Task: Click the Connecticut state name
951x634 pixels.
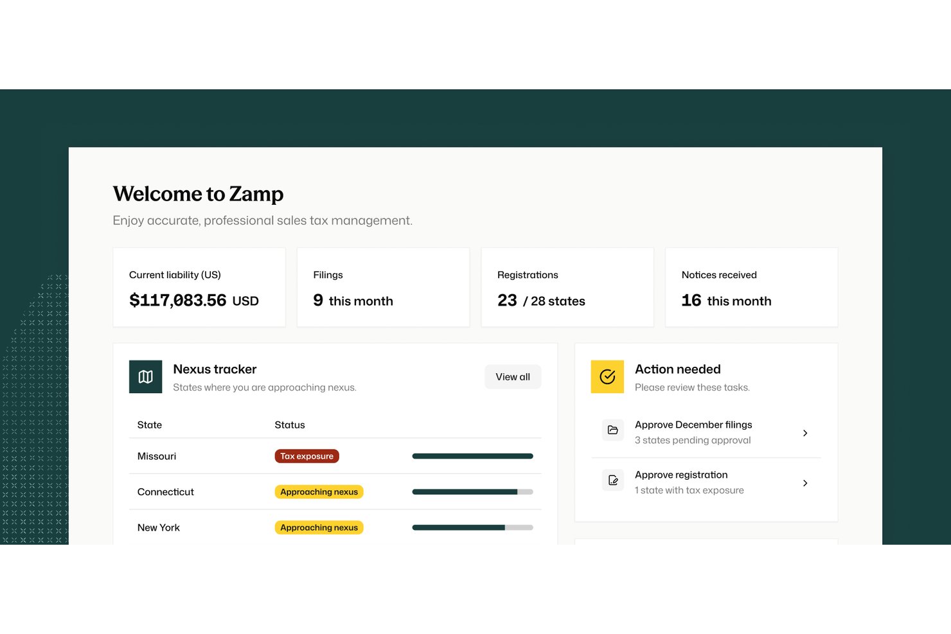Action: (166, 492)
